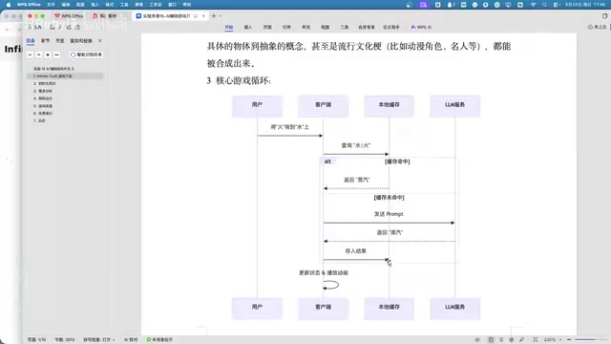Open Spotlight search magnifier icon

(x=544, y=5)
